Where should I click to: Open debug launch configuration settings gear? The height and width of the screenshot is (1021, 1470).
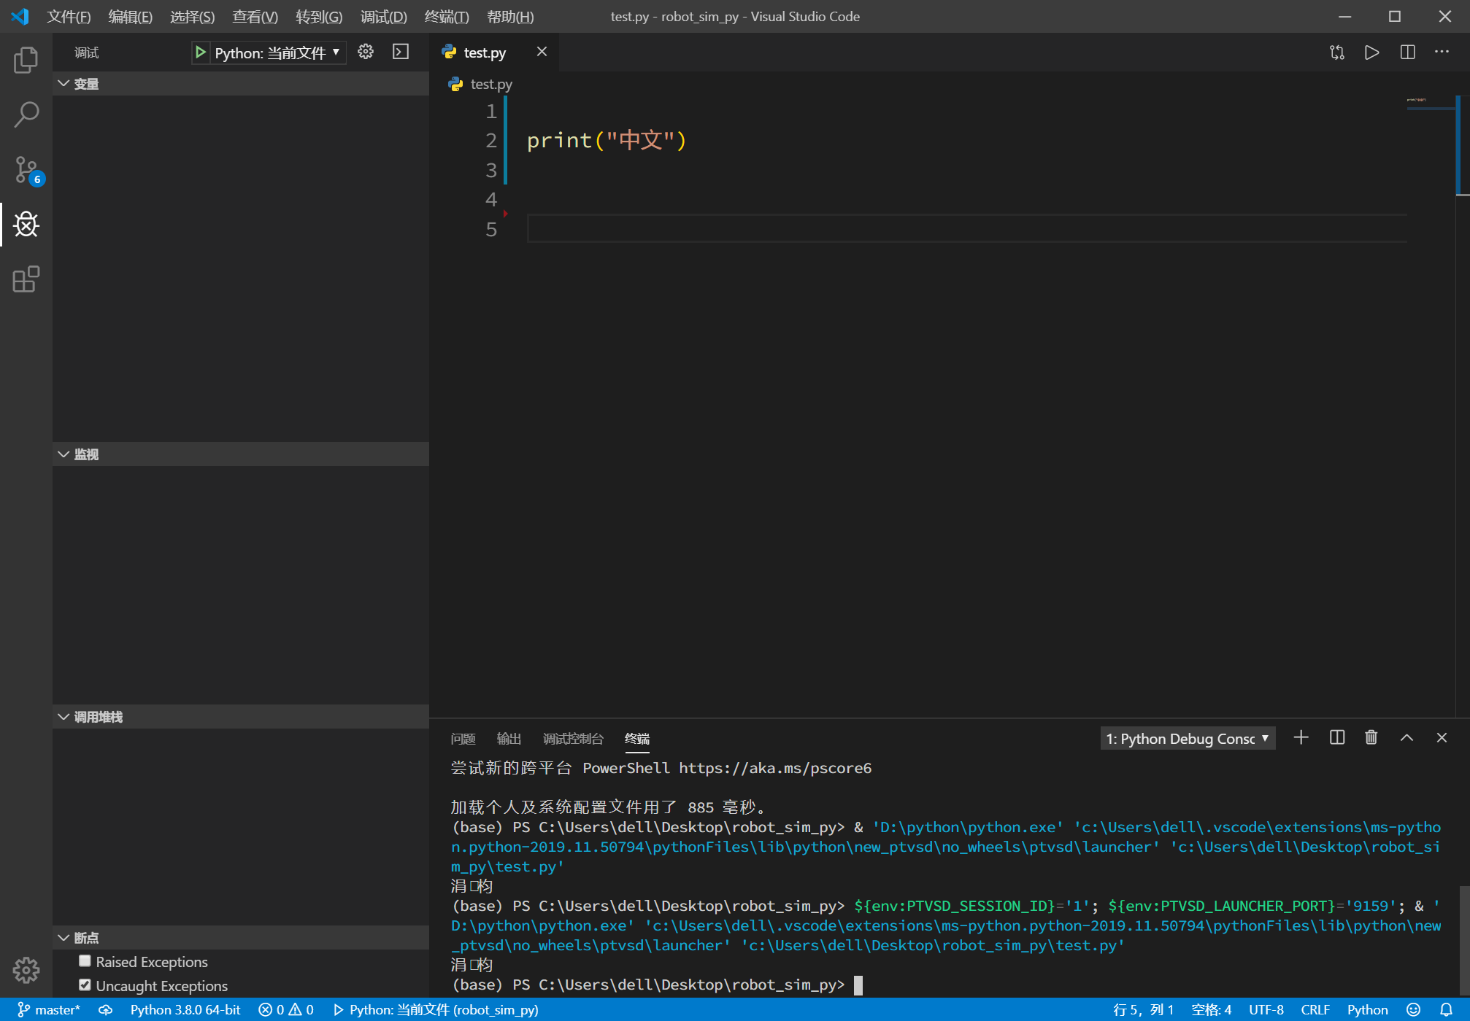tap(365, 52)
